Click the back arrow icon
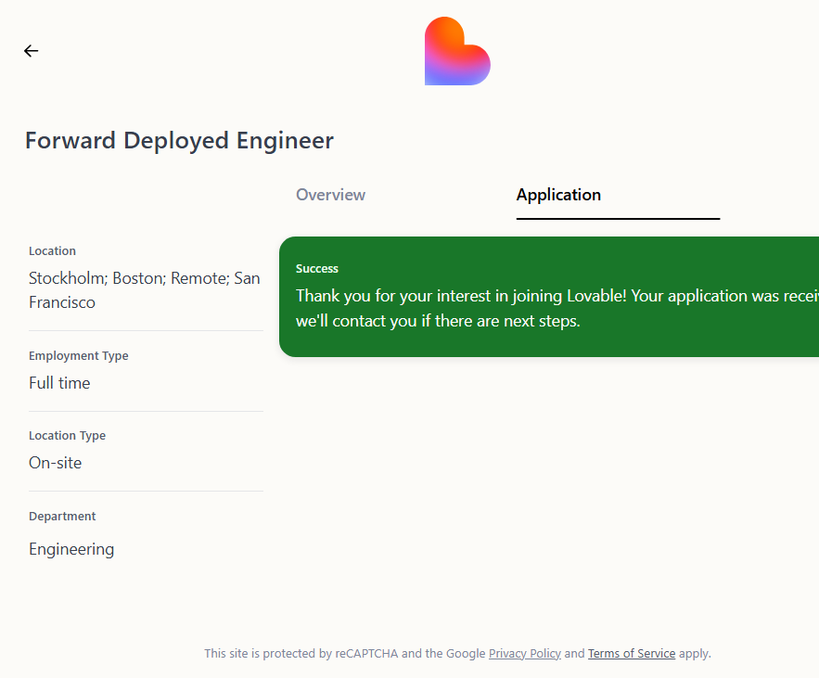This screenshot has width=819, height=678. (x=32, y=51)
